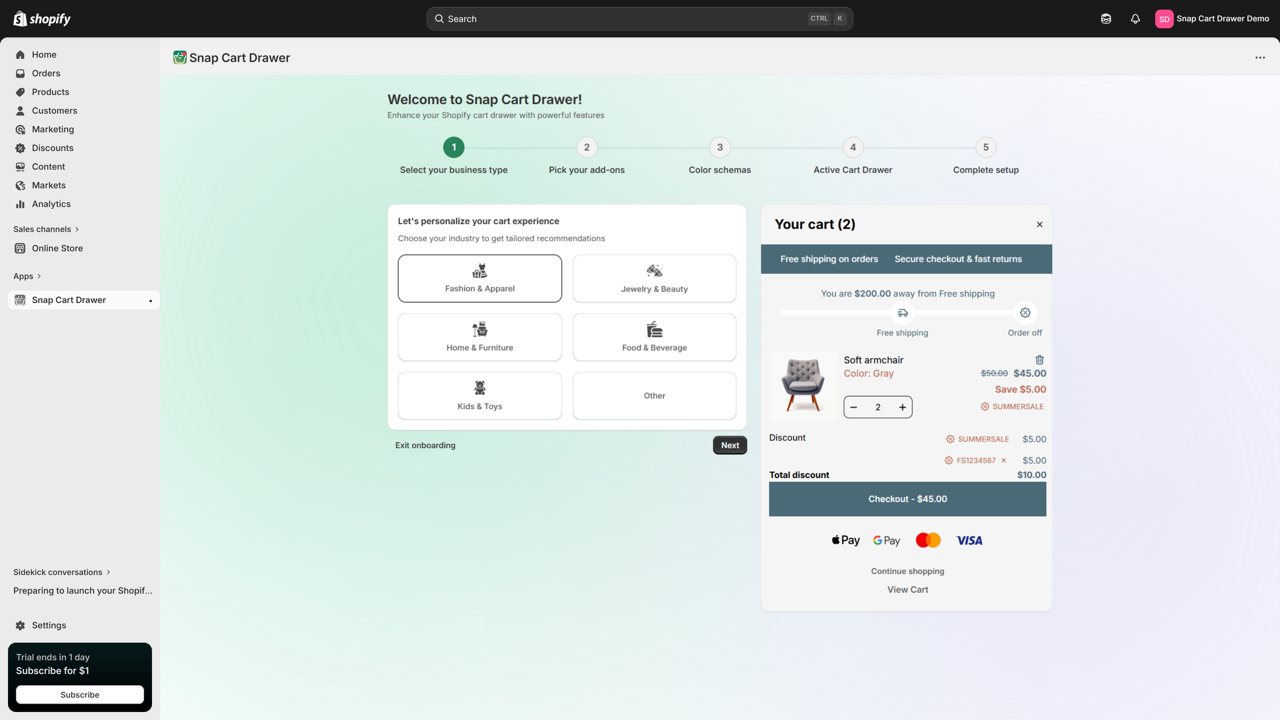Open Online Store sales channel
The height and width of the screenshot is (720, 1280).
click(x=57, y=248)
